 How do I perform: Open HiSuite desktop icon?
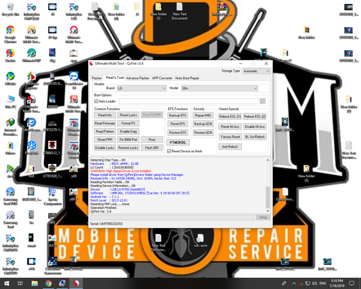(x=10, y=79)
